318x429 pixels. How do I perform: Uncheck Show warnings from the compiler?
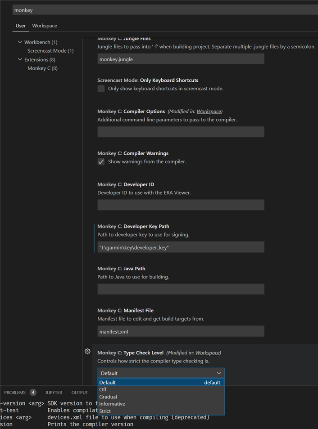click(x=101, y=162)
